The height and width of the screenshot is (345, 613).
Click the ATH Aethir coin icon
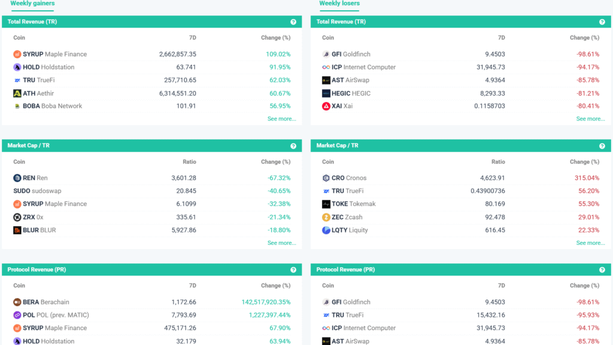click(x=17, y=93)
